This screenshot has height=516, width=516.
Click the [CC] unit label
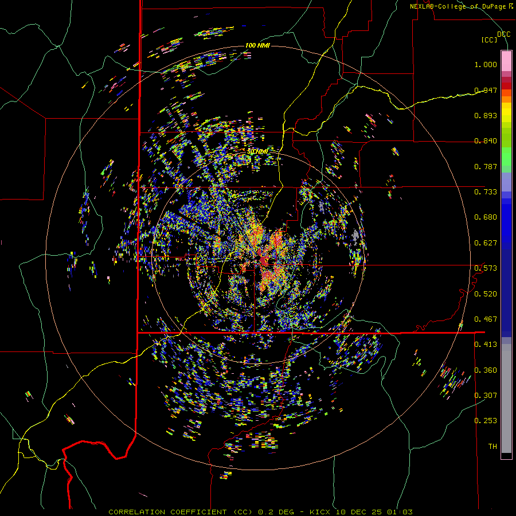tap(490, 40)
